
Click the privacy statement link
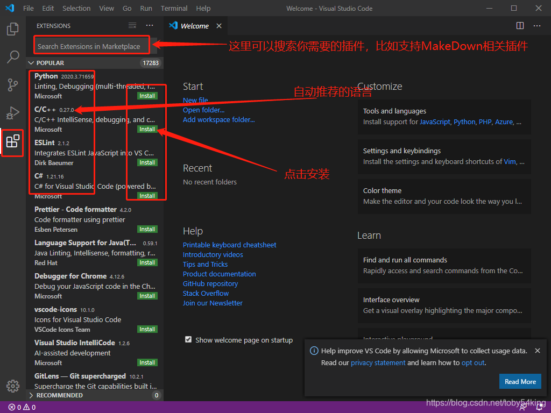[x=378, y=363]
